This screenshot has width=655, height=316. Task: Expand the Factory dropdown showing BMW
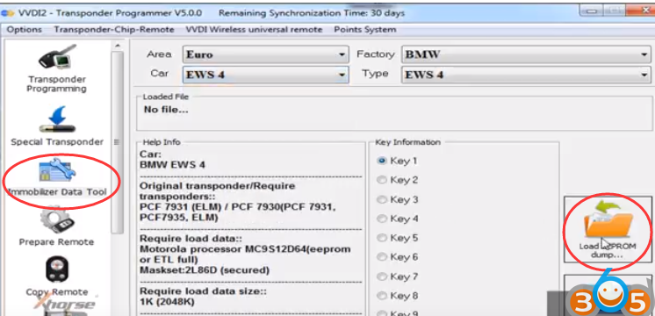[x=526, y=54]
